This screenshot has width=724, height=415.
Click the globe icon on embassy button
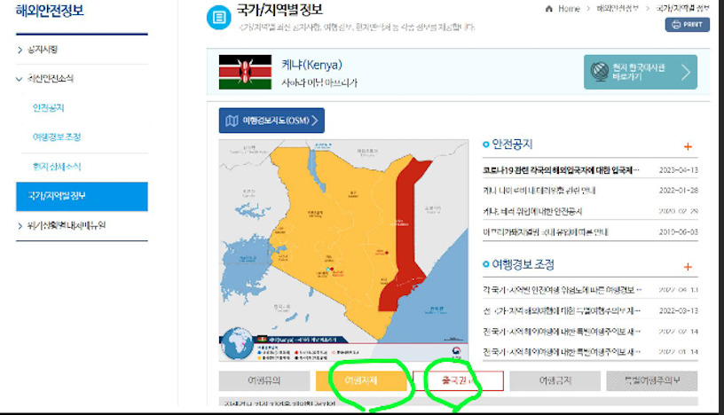600,72
